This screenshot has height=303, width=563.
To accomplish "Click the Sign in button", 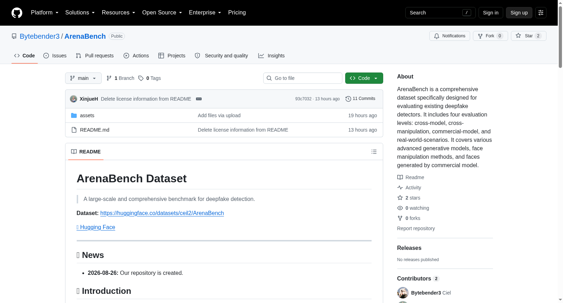I will [x=491, y=13].
